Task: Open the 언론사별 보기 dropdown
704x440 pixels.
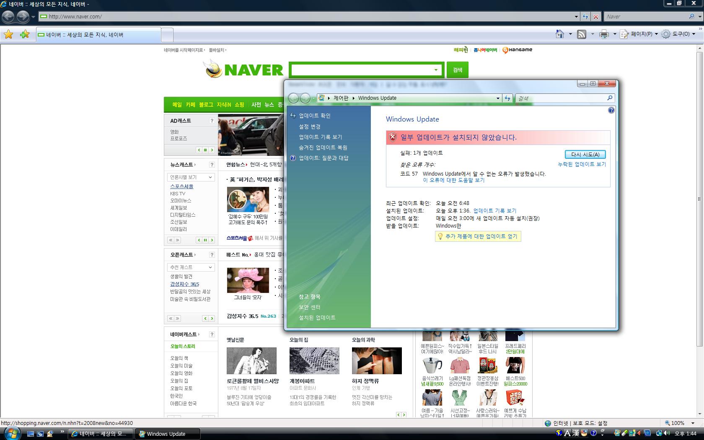Action: click(x=191, y=177)
